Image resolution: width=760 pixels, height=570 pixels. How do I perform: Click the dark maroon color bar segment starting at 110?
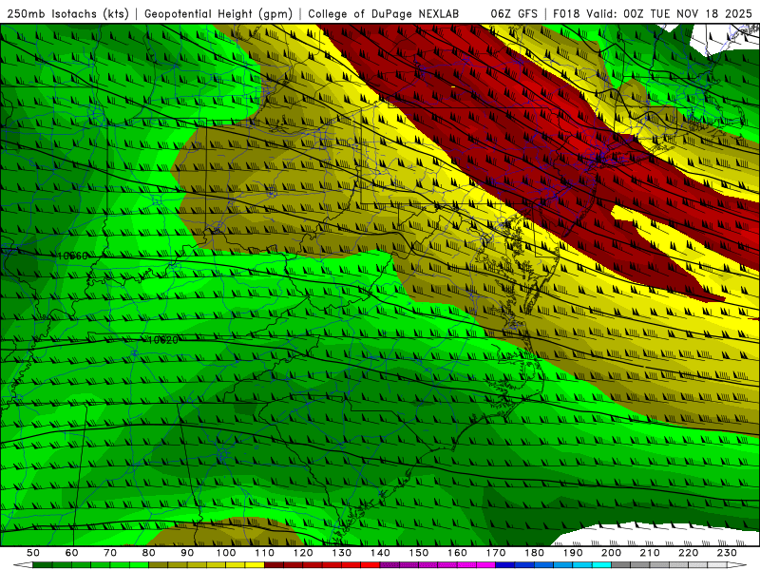click(x=274, y=565)
